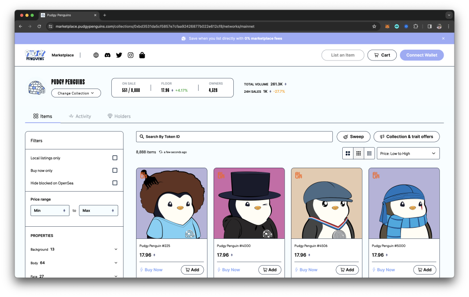Open the Twitter bird icon

click(119, 55)
